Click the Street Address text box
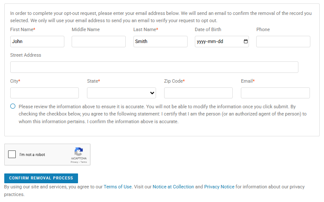This screenshot has height=202, width=324. (154, 67)
